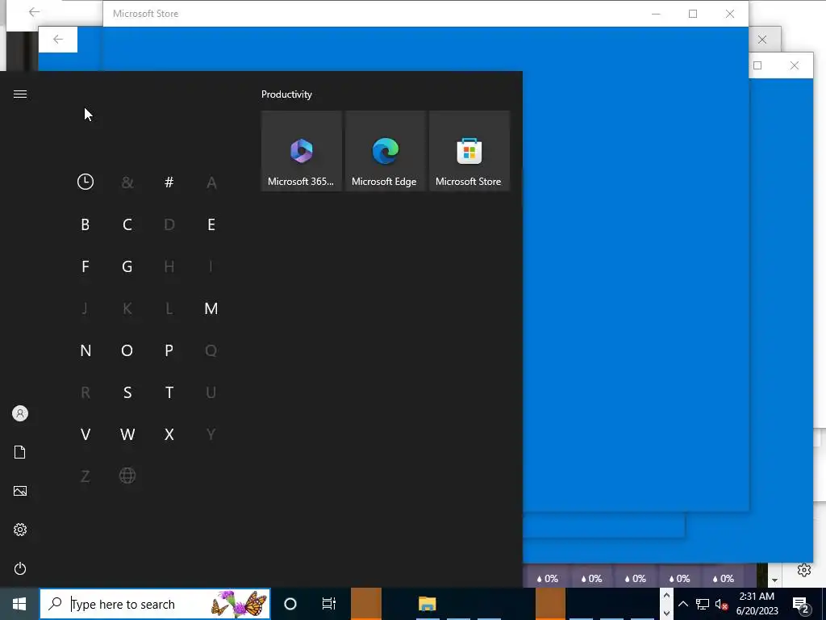Show hidden system tray icons

pos(682,604)
